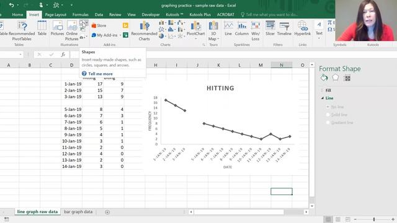Insert a Line sparkline
The width and height of the screenshot is (397, 223).
(x=228, y=28)
